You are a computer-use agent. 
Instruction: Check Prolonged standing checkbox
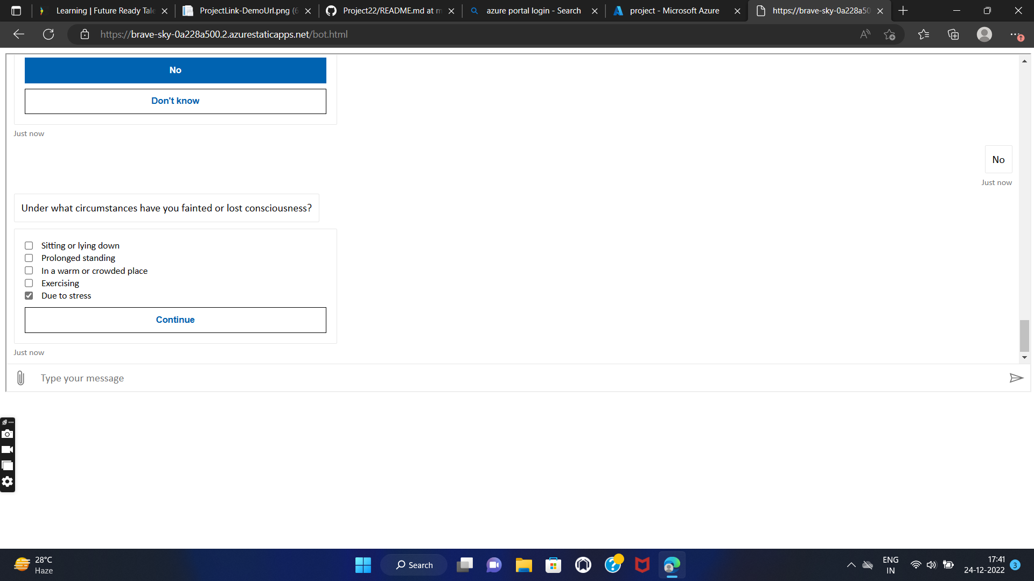point(29,258)
